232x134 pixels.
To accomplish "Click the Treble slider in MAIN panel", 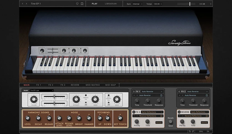I will (54, 97).
